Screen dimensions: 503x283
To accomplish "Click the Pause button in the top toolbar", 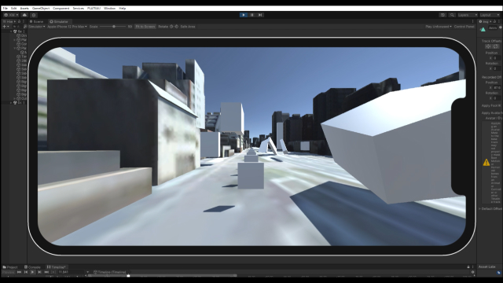I will coord(251,15).
